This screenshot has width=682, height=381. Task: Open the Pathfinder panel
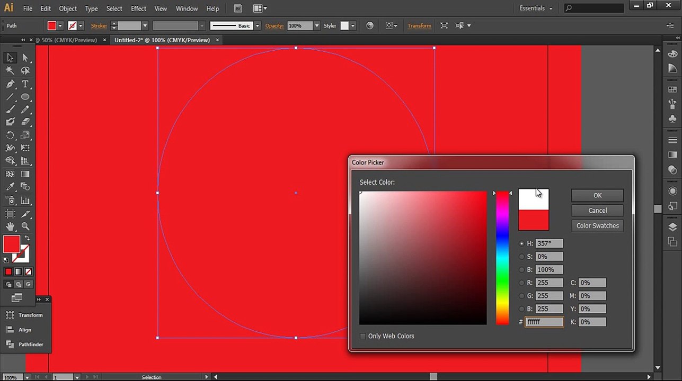25,344
